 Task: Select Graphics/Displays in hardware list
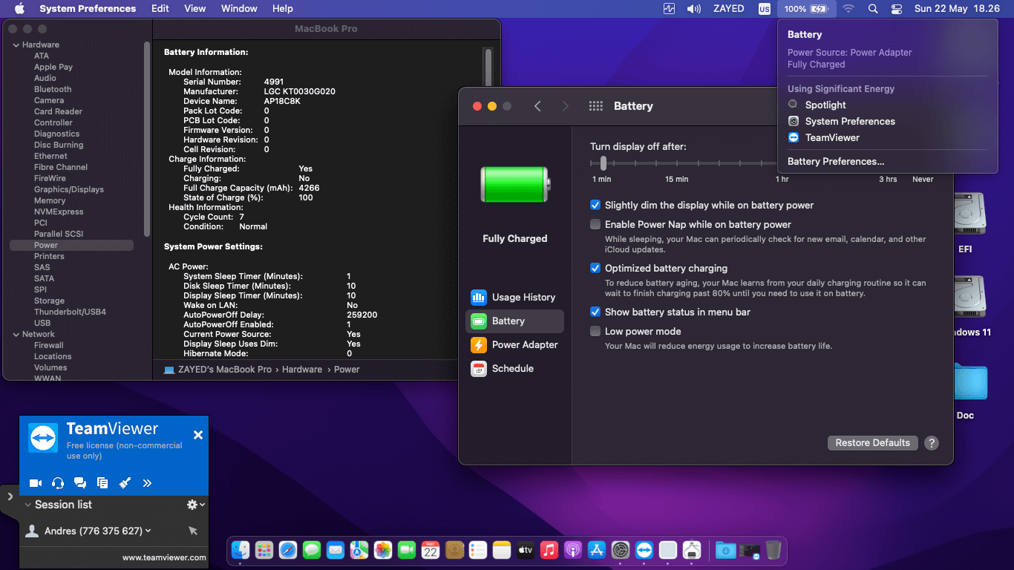69,189
